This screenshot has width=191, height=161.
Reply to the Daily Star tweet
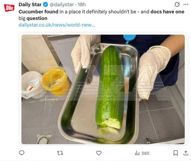[22, 153]
